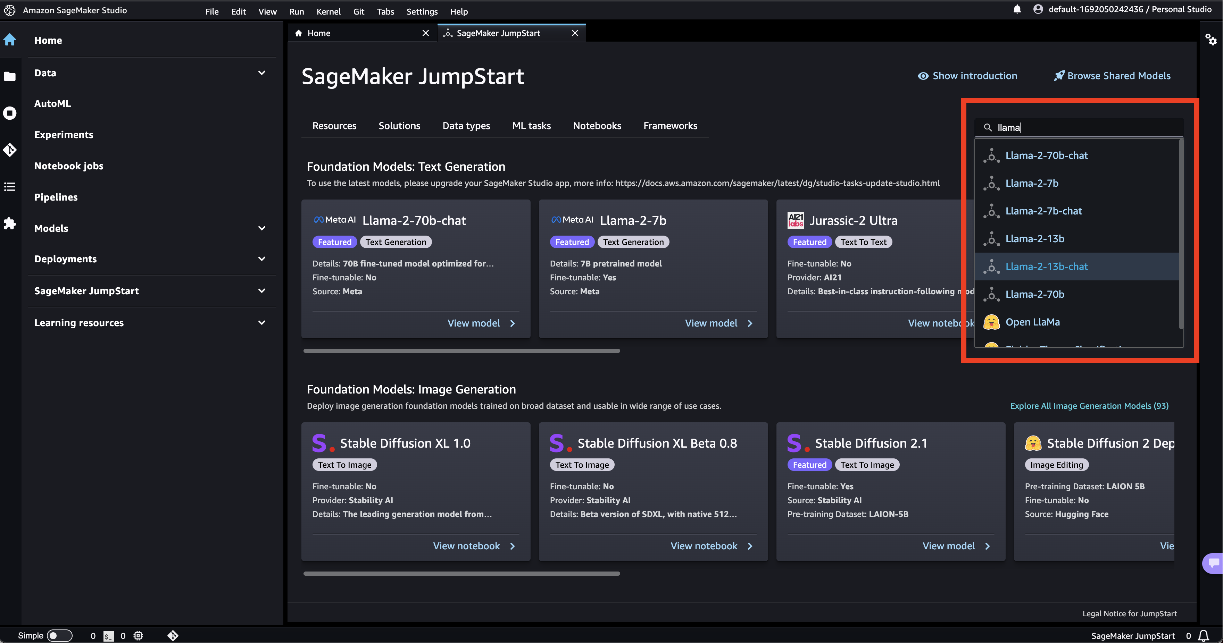Click the notifications bell in top bar
Screen dimensions: 1223x643
(x=1017, y=9)
